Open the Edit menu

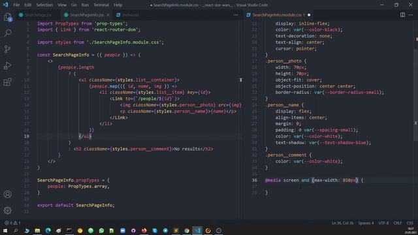tap(27, 5)
